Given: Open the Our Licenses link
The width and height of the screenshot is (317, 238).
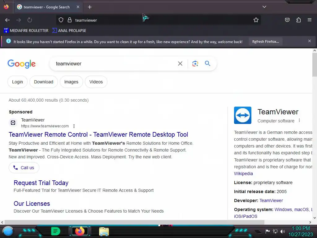Looking at the screenshot, I should tap(32, 204).
